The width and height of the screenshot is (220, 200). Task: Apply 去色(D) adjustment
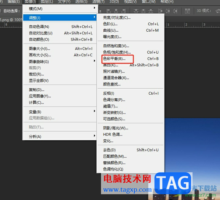[x=131, y=150]
